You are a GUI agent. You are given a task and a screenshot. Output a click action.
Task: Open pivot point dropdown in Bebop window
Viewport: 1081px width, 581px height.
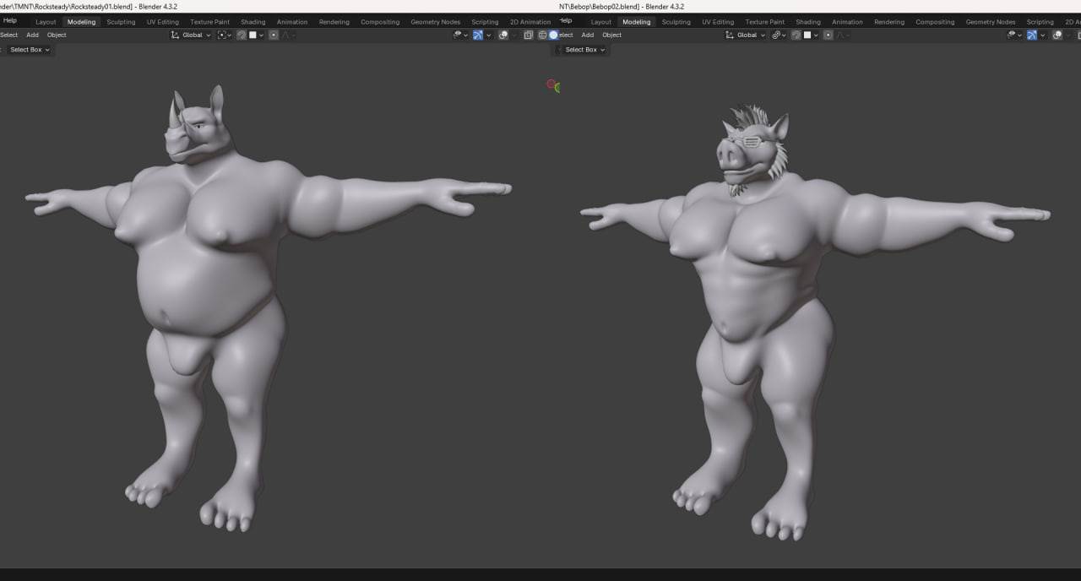tap(779, 35)
